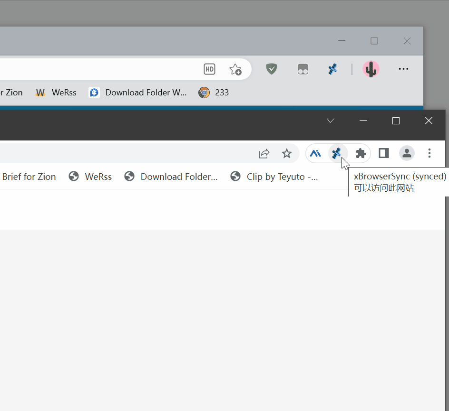
Task: Open WeRss bookmark in Edge favorites bar
Action: click(x=56, y=93)
